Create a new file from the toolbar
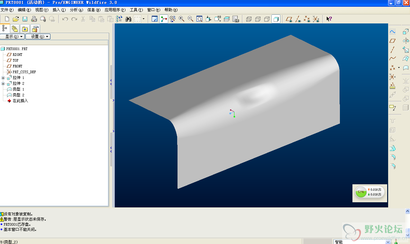Screen dimensions: 410x244 coord(7,19)
